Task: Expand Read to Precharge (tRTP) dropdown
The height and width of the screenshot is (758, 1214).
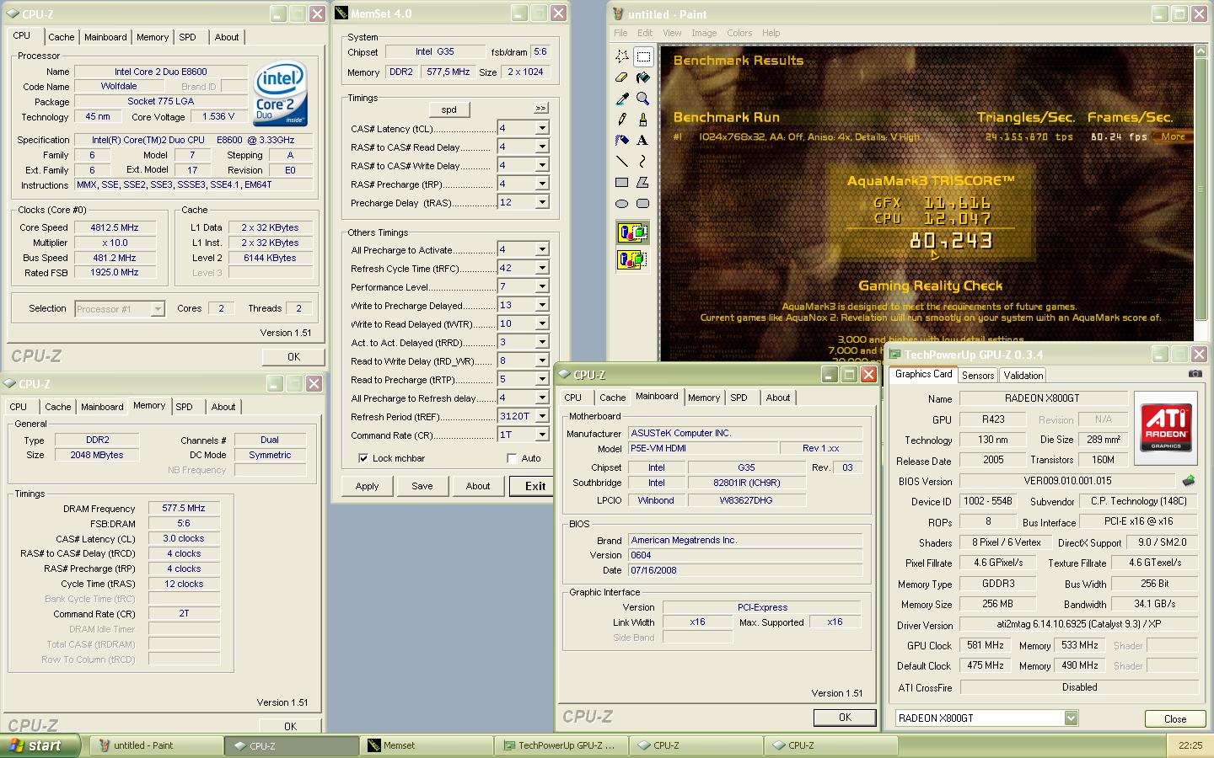Action: tap(542, 379)
